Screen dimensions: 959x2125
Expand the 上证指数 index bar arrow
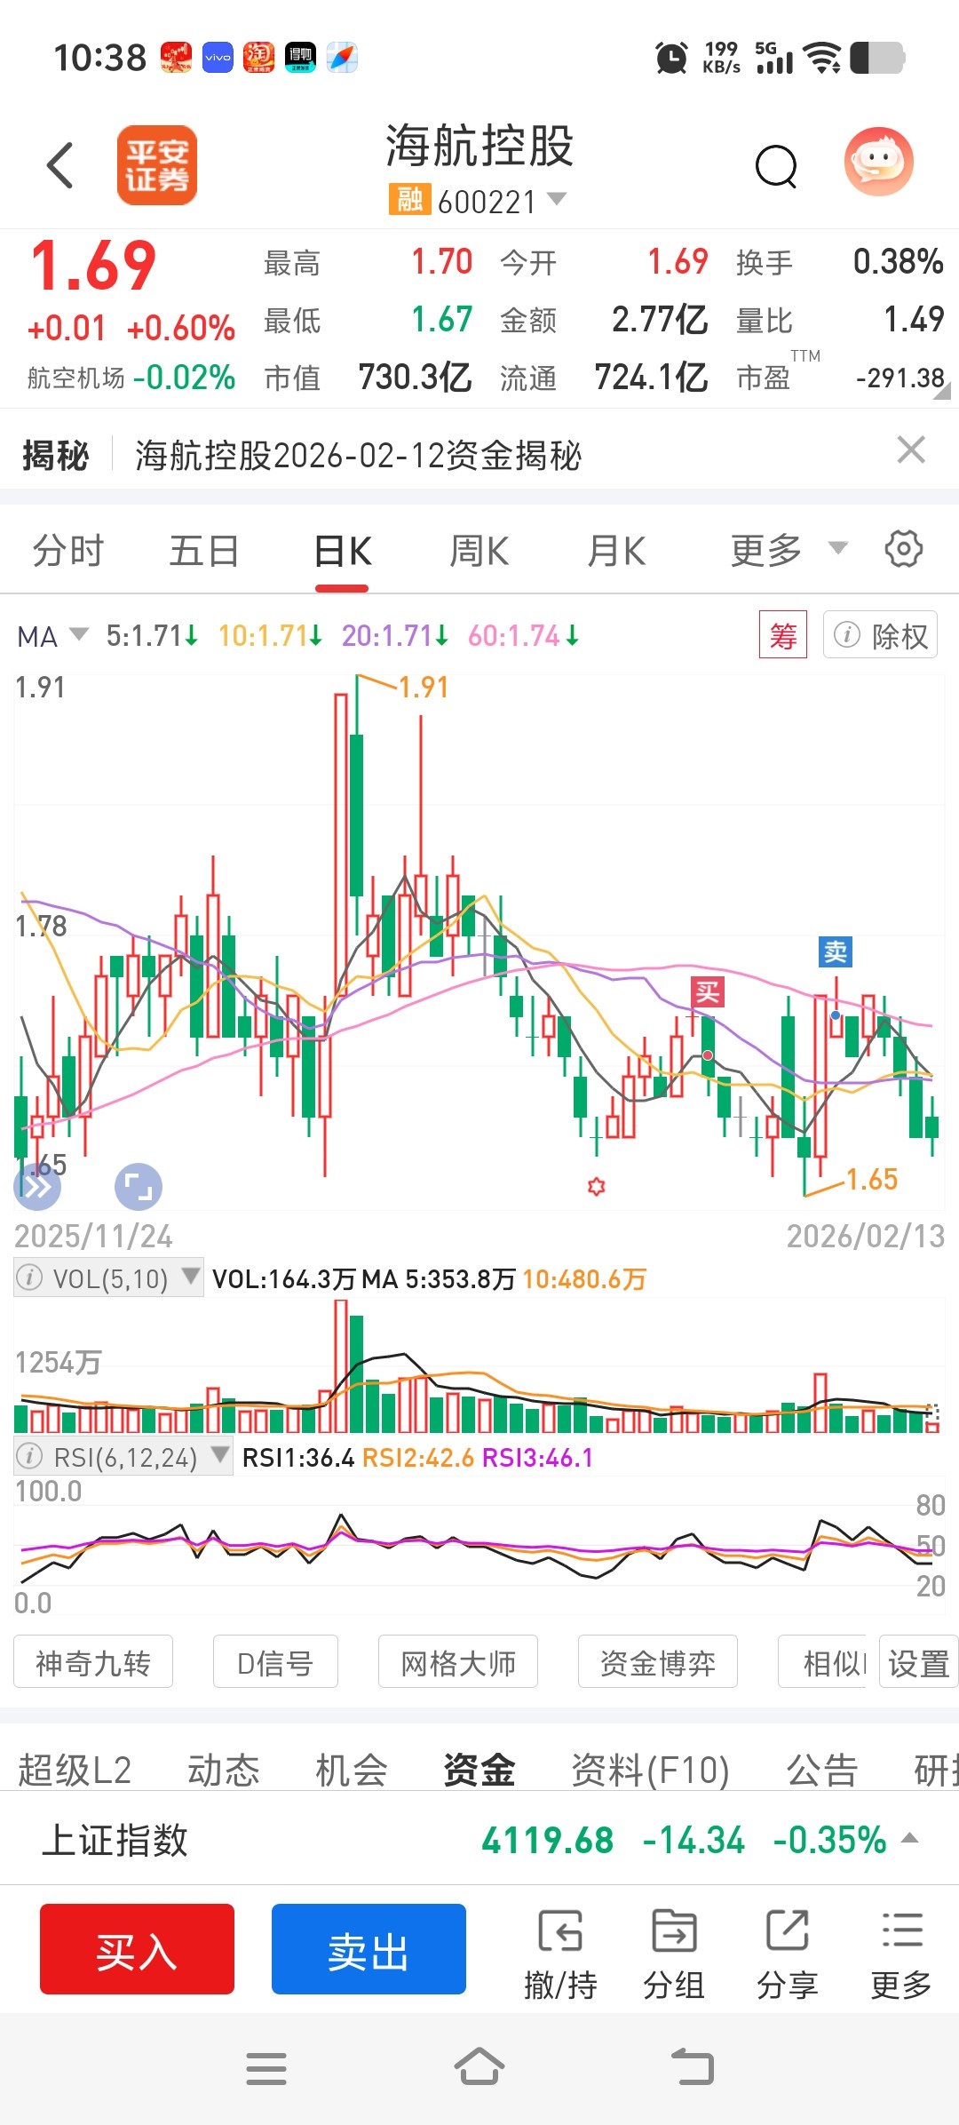909,1838
